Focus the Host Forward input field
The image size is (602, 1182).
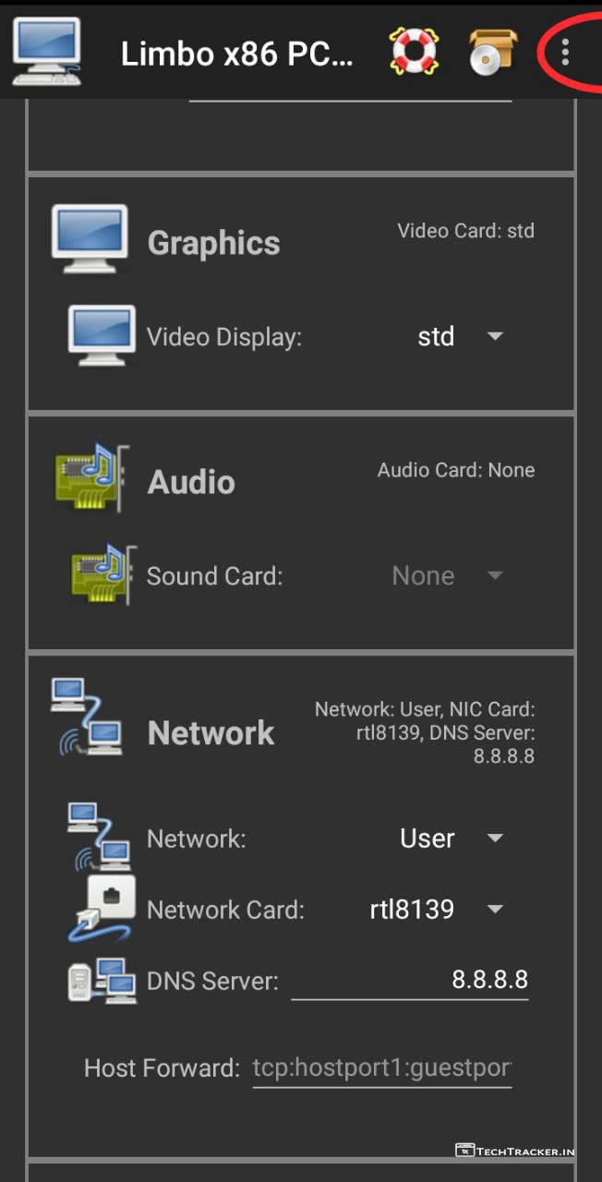[x=381, y=1068]
